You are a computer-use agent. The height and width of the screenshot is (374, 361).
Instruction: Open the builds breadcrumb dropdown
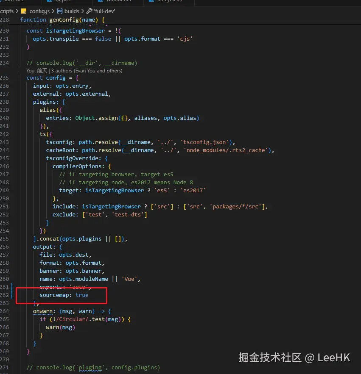(72, 11)
